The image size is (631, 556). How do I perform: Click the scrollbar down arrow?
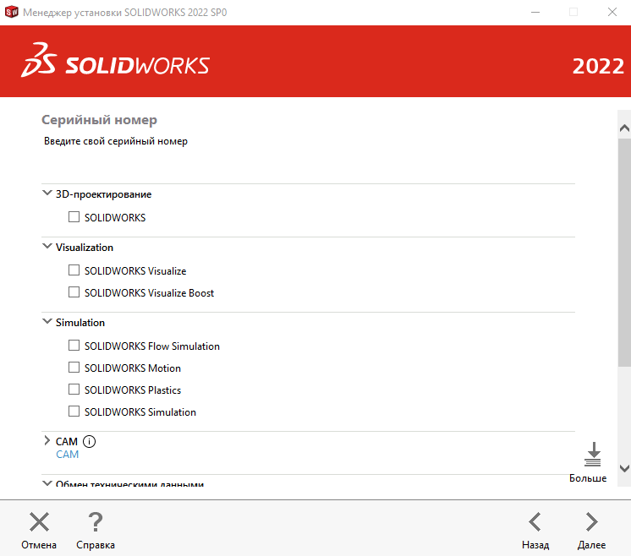click(x=624, y=468)
